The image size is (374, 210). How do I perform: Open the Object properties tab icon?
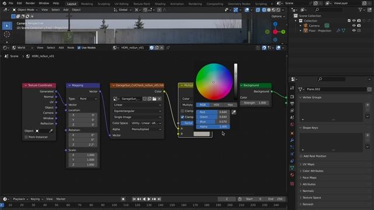292,134
